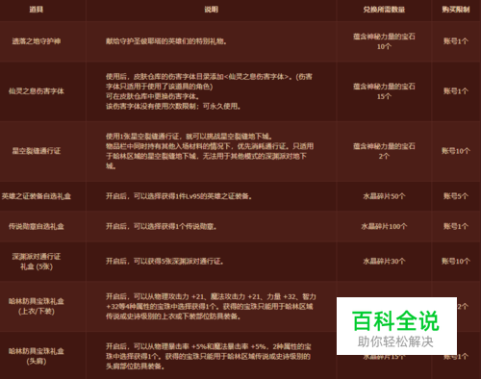Click the 购买限制 column header
The width and height of the screenshot is (481, 379).
pos(456,10)
